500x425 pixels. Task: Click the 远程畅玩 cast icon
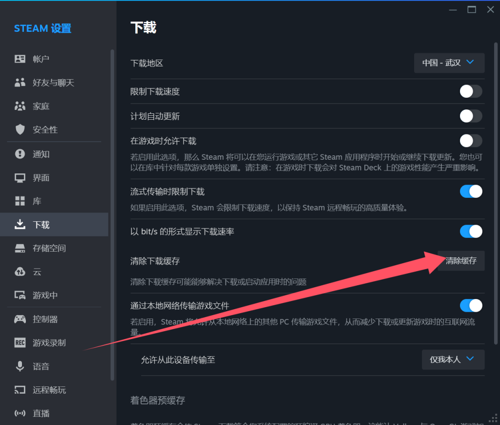pos(20,390)
